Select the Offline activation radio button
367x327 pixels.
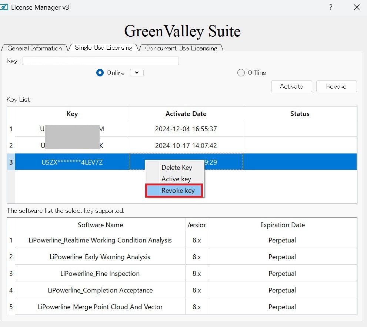tap(241, 73)
